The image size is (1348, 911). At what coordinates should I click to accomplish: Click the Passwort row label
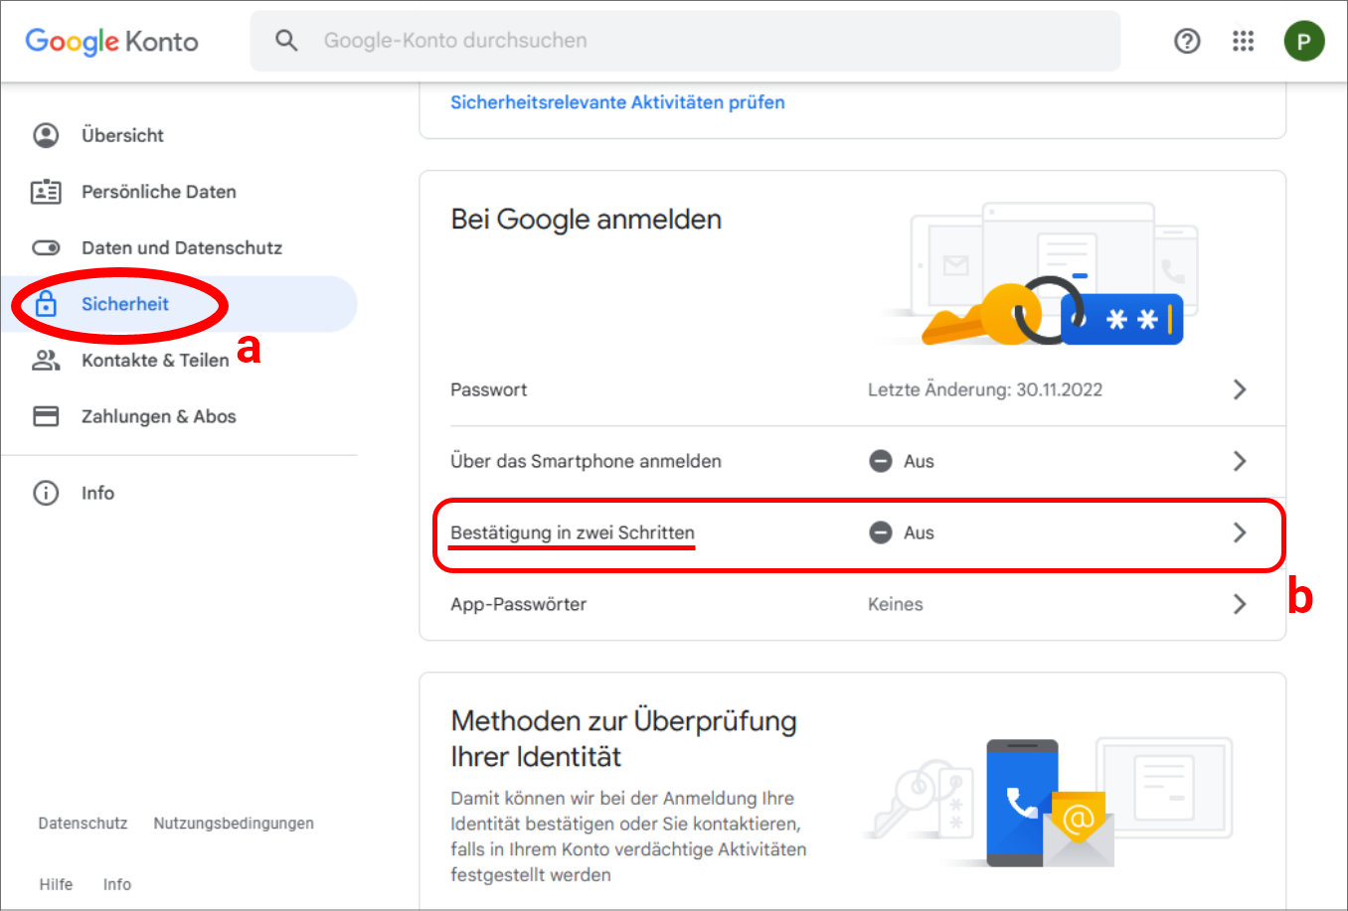[489, 389]
